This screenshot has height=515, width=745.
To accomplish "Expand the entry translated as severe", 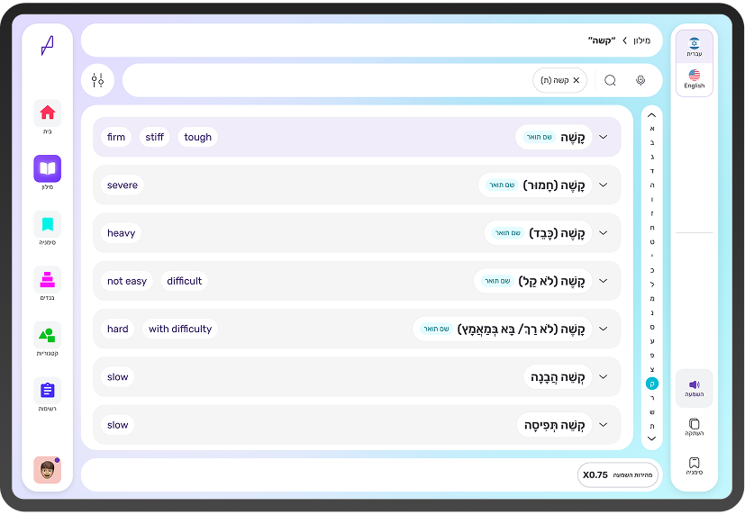I will 604,185.
